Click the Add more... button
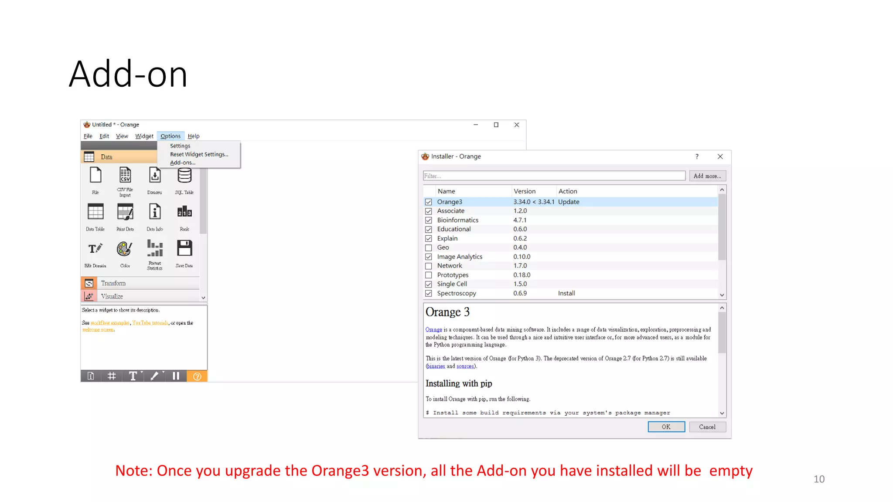 coord(707,176)
